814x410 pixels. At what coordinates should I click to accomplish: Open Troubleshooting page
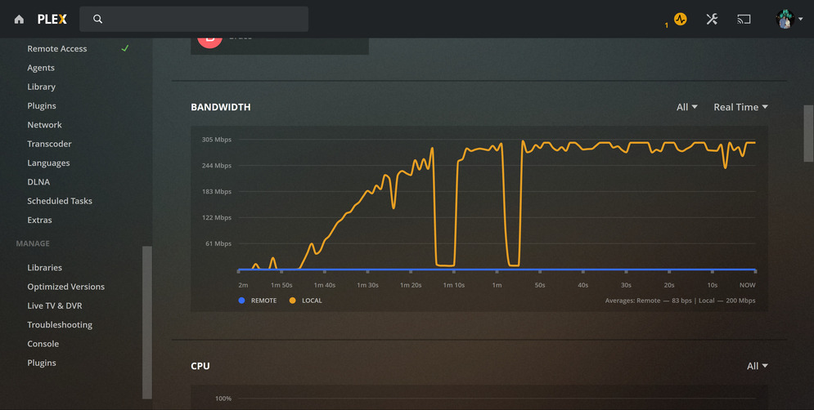60,325
